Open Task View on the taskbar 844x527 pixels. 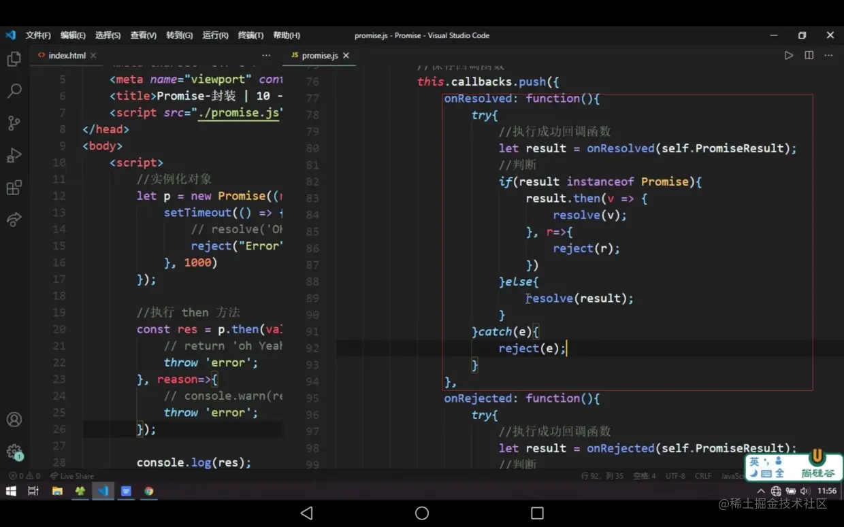pyautogui.click(x=33, y=491)
